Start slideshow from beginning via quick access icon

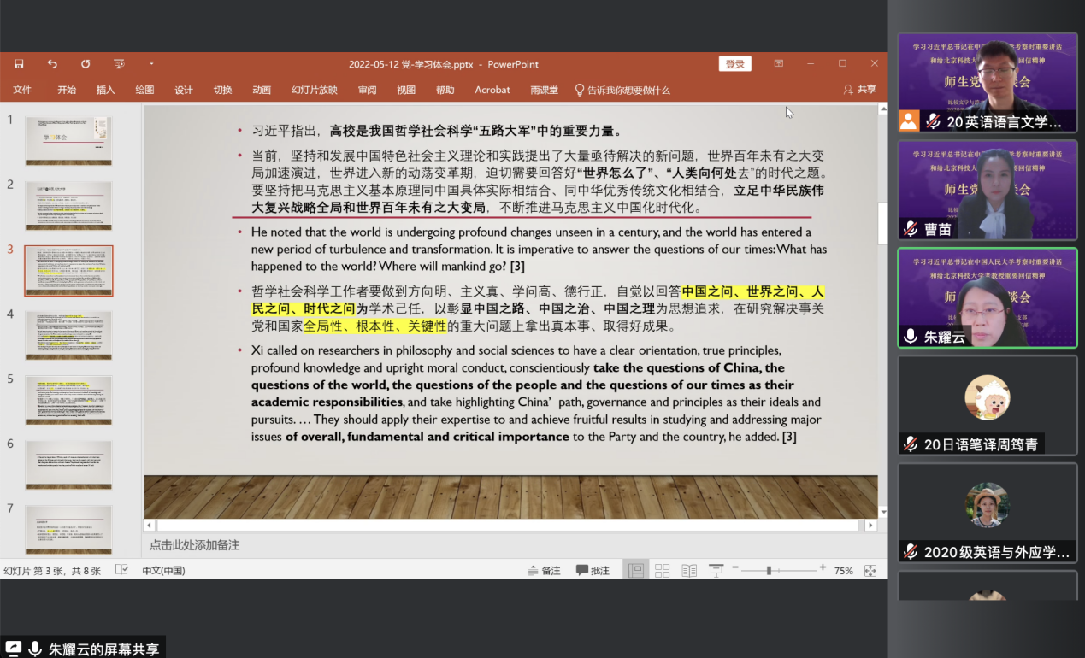point(119,64)
